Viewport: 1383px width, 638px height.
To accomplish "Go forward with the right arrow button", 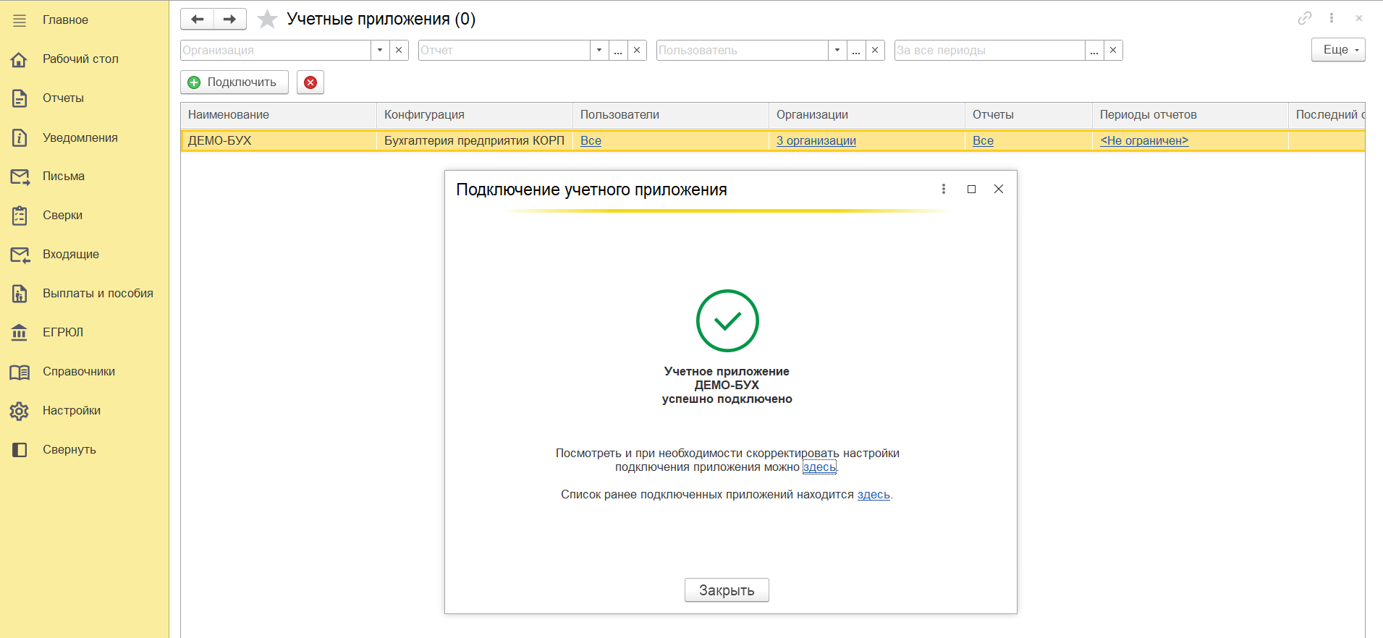I will tap(230, 20).
